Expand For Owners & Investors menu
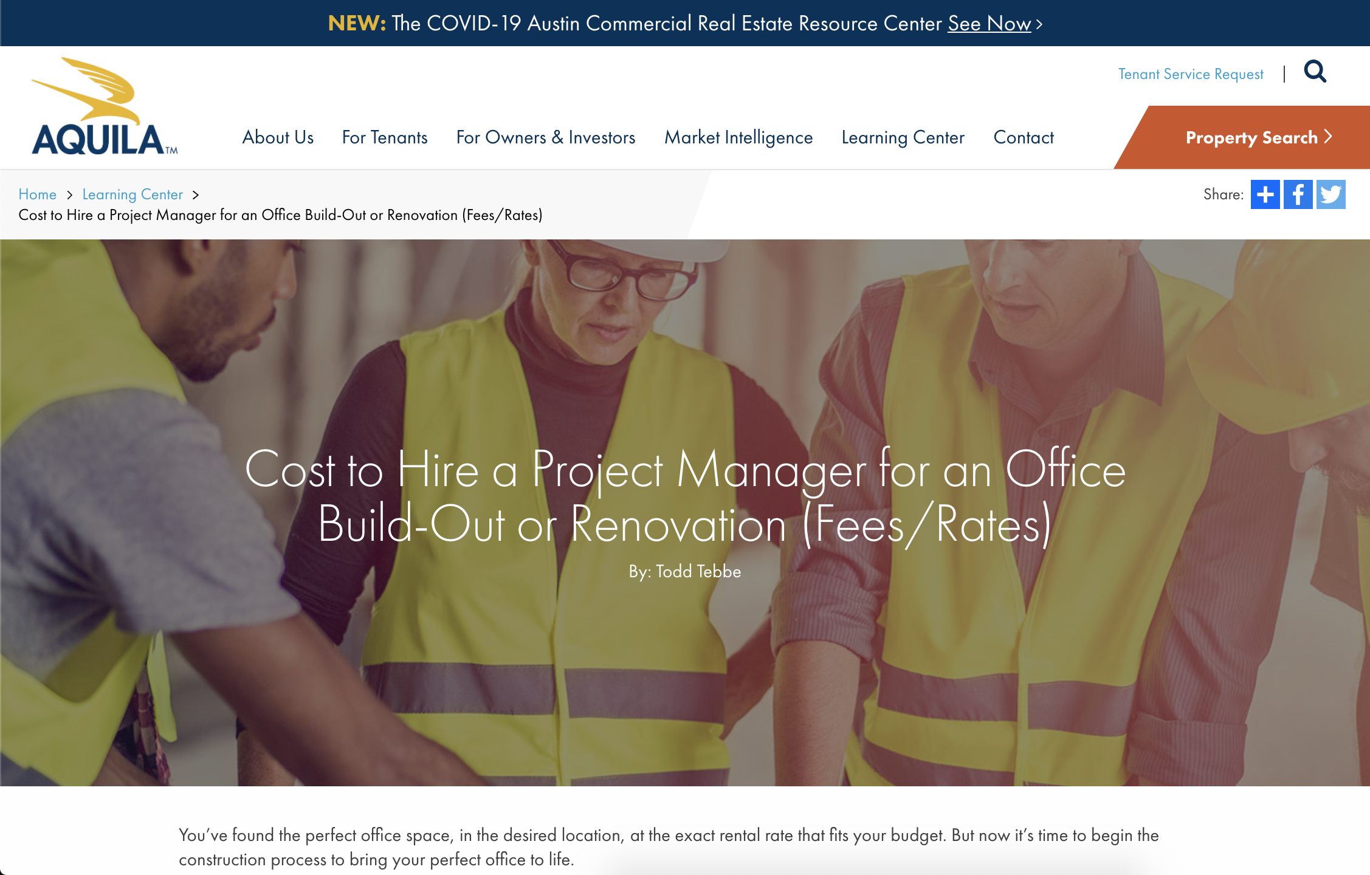 545,137
